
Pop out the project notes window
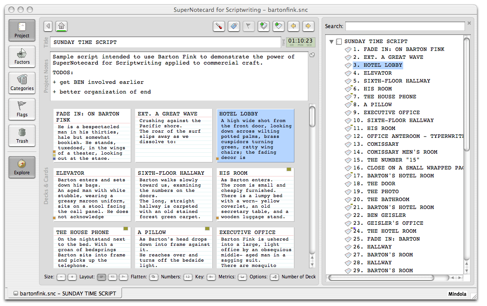[312, 55]
